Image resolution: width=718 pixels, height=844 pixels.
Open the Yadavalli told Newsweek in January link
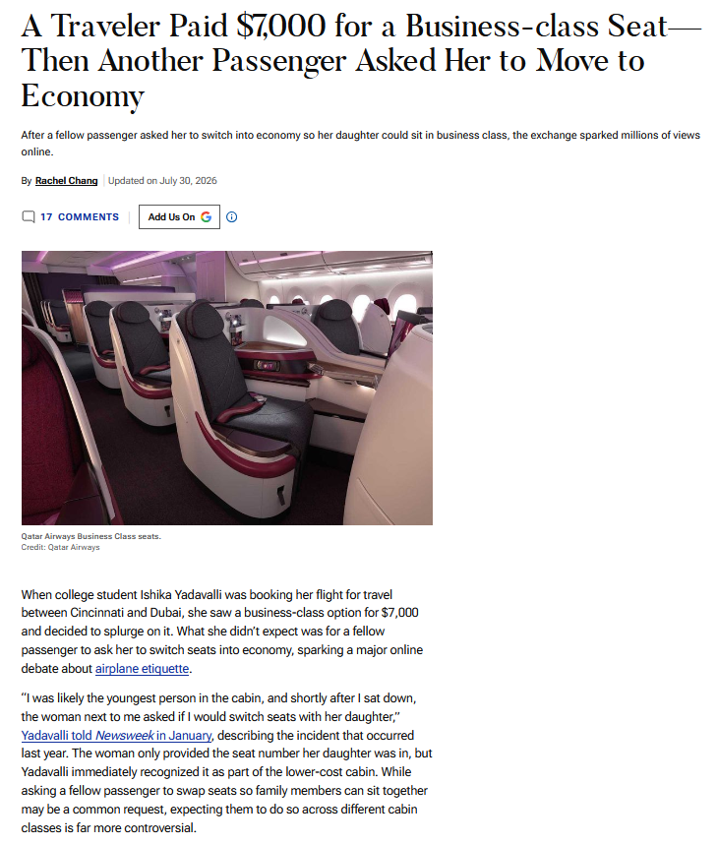(116, 735)
